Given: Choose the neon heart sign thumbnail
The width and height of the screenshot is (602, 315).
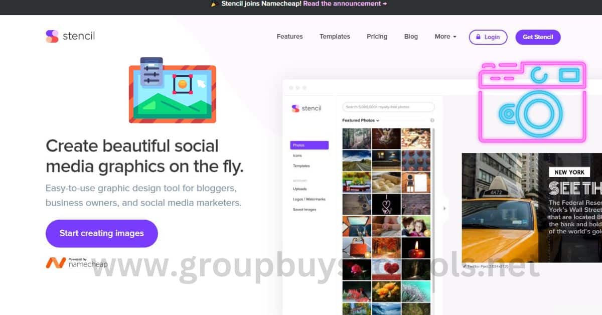Looking at the screenshot, I should [x=386, y=204].
